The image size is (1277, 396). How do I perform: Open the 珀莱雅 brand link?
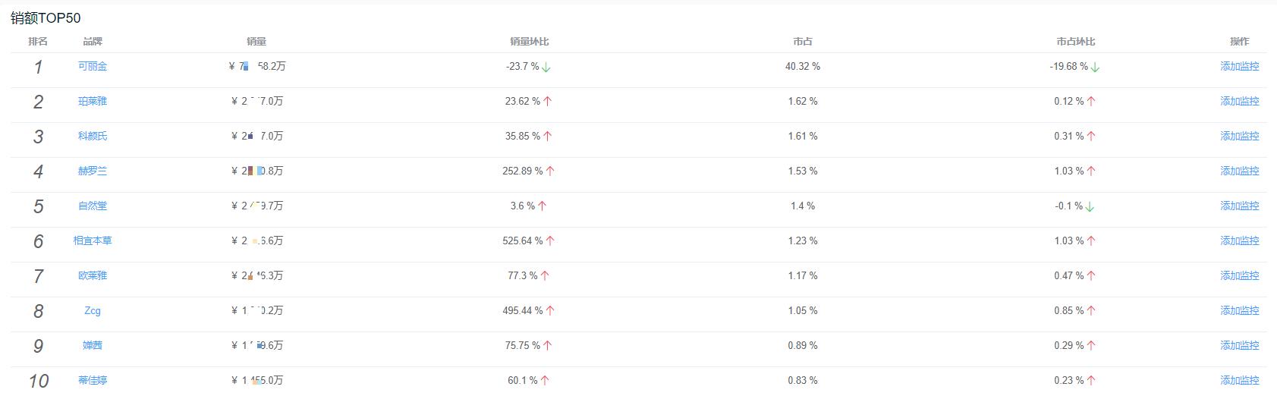93,102
